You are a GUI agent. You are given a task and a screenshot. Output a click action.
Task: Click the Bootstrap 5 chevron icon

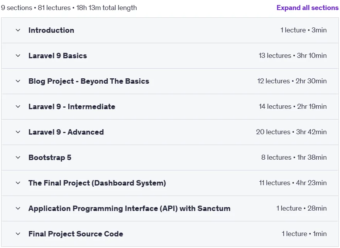[18, 158]
